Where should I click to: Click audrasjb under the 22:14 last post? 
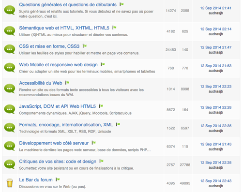[216, 34]
